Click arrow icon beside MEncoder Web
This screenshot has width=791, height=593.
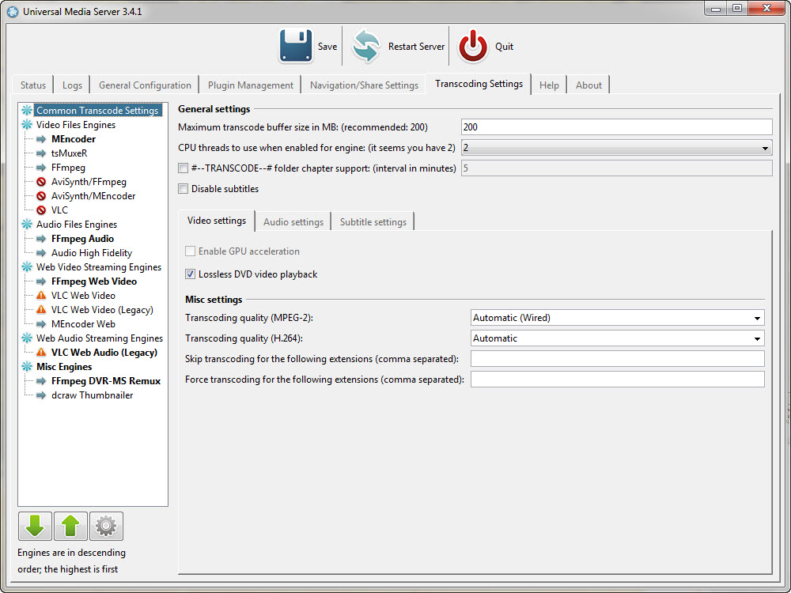(41, 323)
